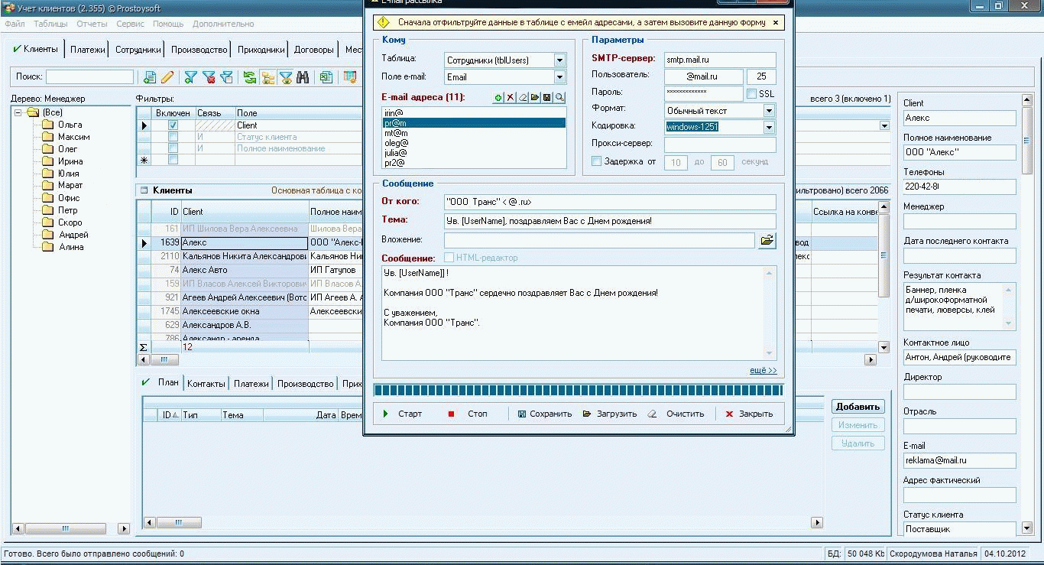Click the Сохранить button in mailing dialog
1044x565 pixels.
click(544, 414)
